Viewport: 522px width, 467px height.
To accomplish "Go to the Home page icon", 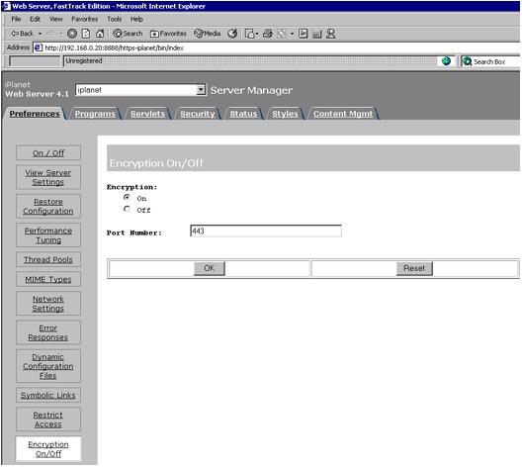I will (x=100, y=34).
